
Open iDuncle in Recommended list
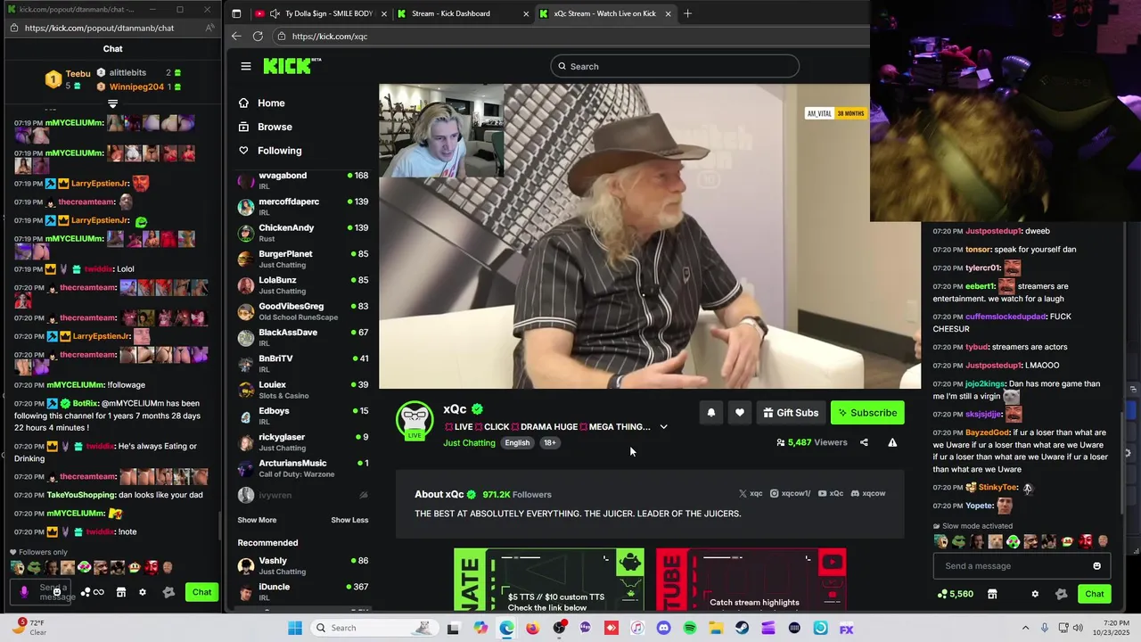[x=303, y=591]
